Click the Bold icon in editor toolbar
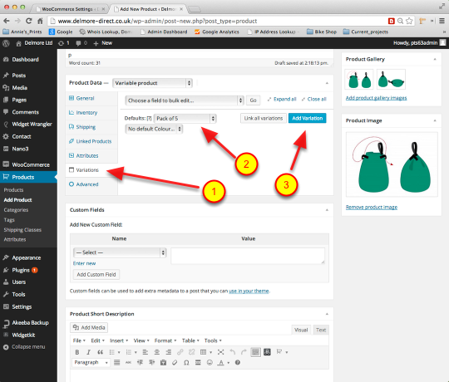 pos(77,352)
